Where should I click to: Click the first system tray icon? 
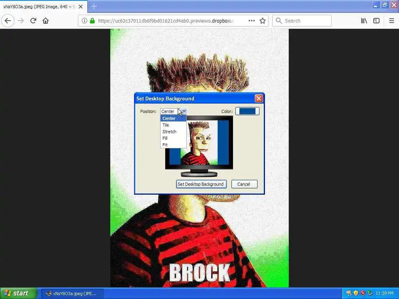coord(349,294)
